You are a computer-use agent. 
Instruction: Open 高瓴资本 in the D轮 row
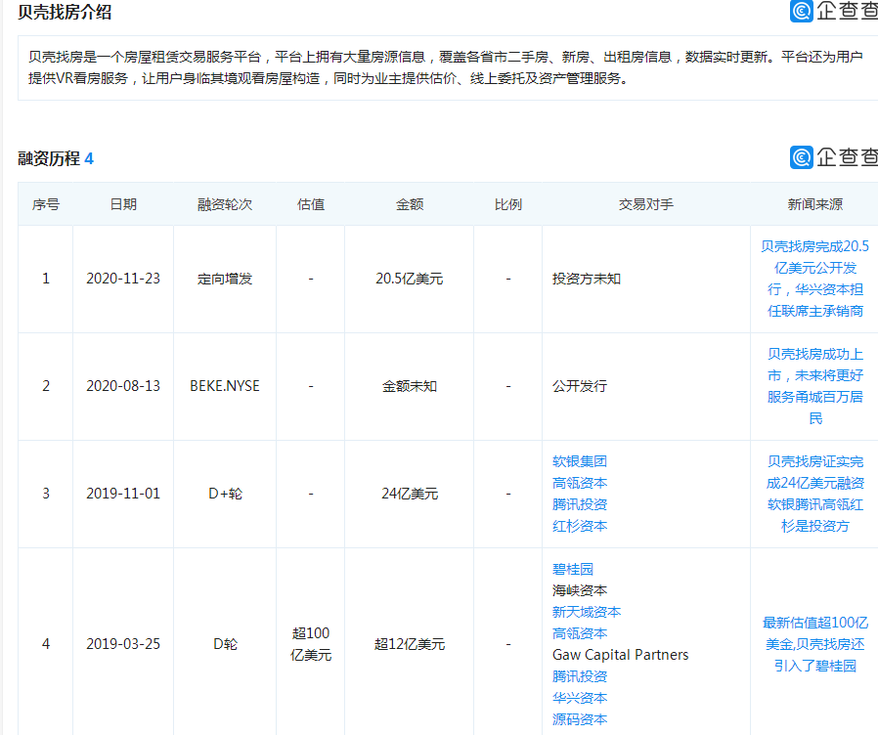click(580, 633)
